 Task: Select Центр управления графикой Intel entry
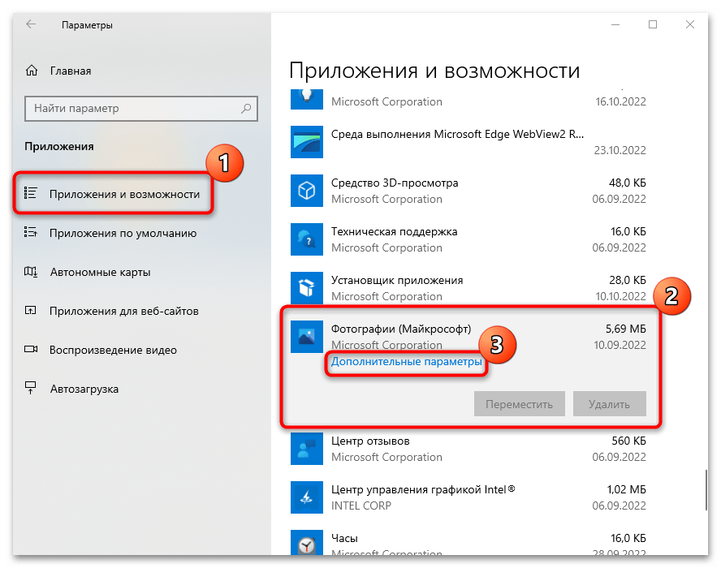(x=423, y=490)
